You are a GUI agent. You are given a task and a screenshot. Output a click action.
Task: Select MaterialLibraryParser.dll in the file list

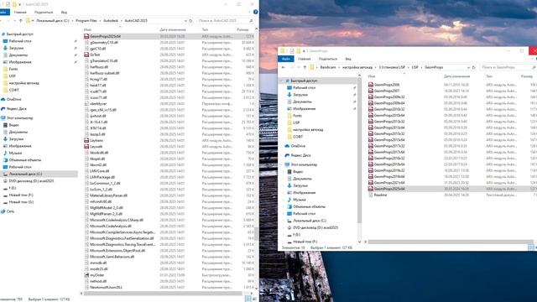pyautogui.click(x=108, y=195)
